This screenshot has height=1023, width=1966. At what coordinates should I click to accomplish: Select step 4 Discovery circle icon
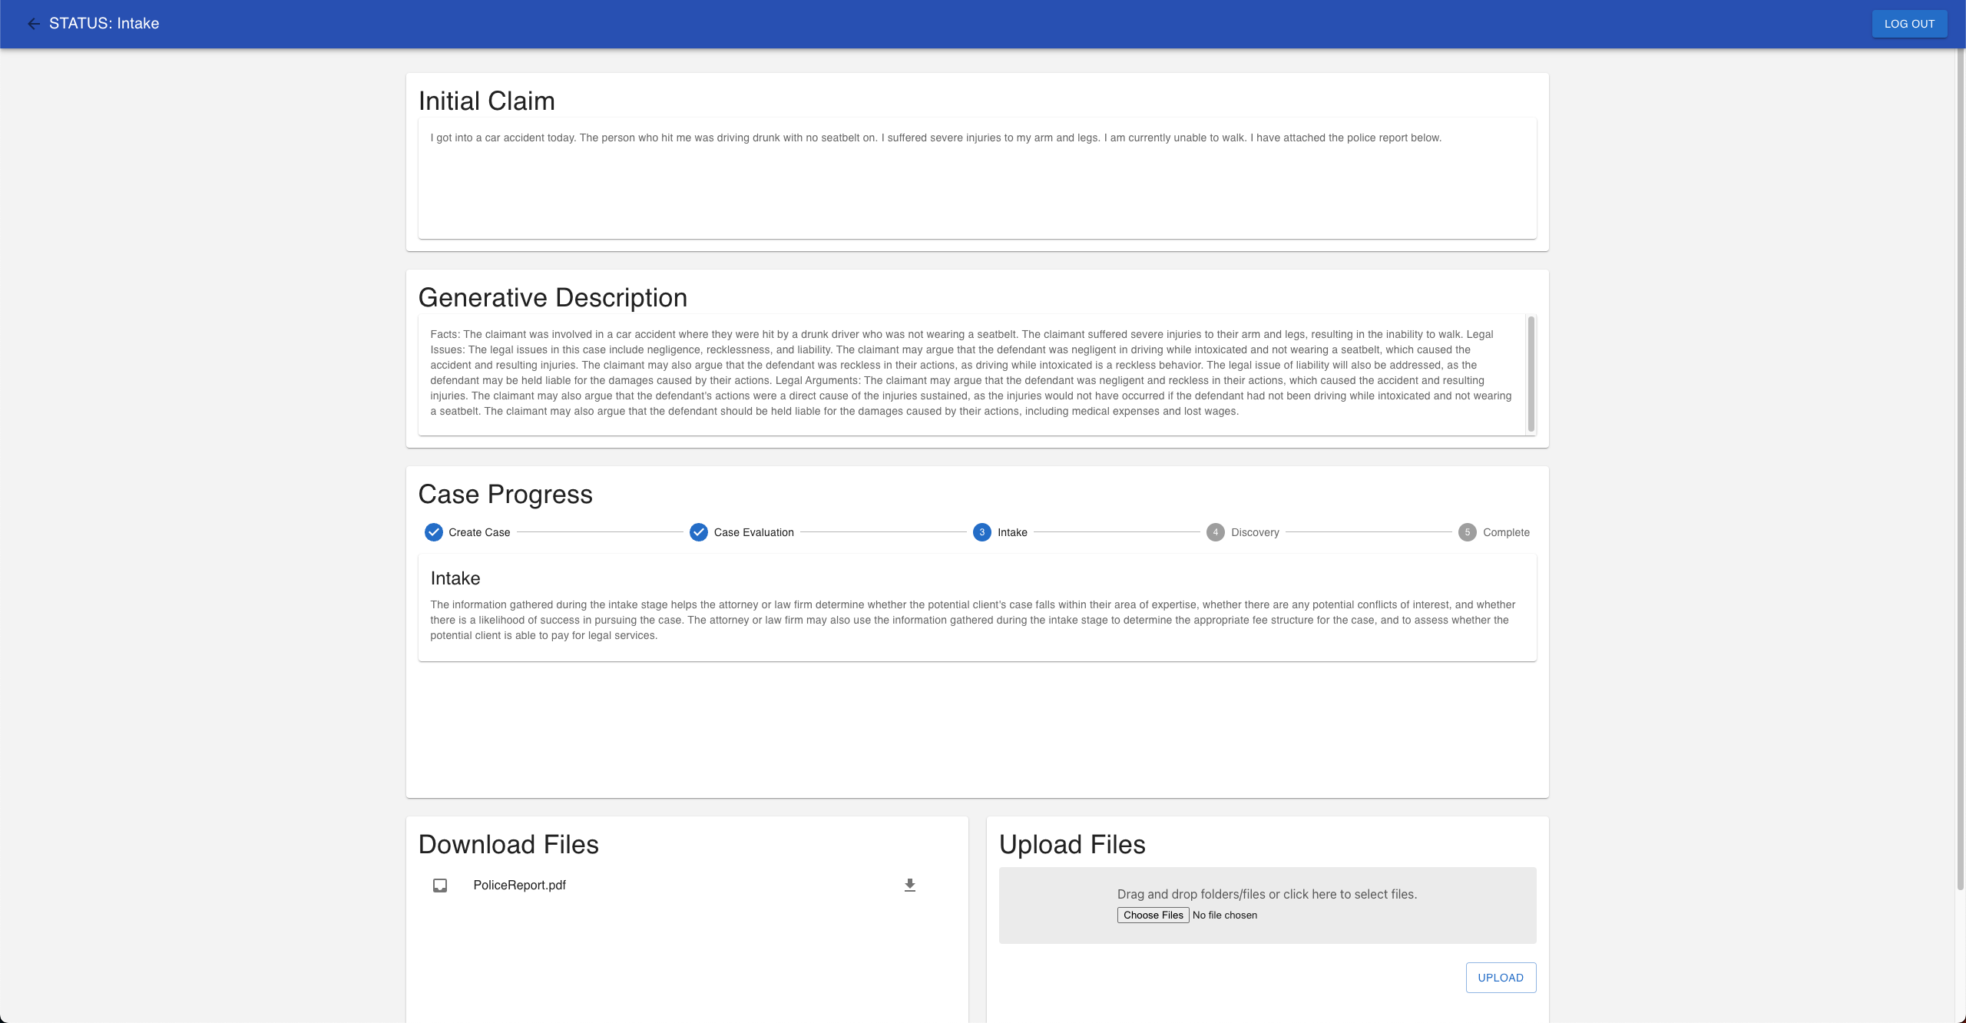1215,532
